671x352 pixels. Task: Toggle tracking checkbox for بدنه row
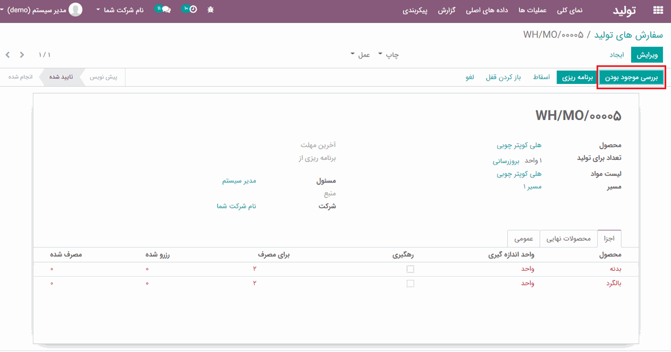[x=410, y=269]
